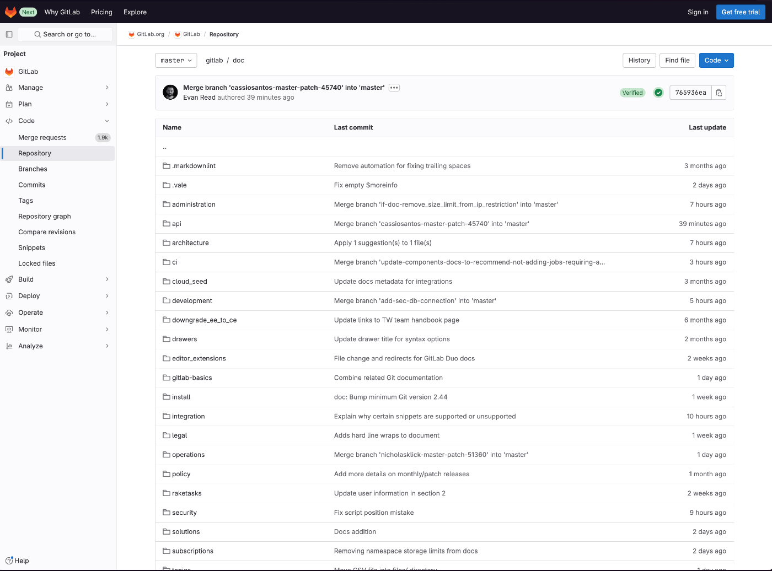
Task: Click the Next badge near logo
Action: (x=28, y=12)
